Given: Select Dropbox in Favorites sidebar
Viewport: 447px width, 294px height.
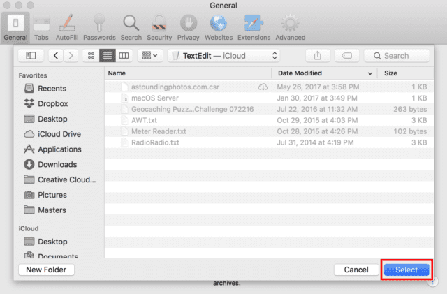Looking at the screenshot, I should coord(52,103).
